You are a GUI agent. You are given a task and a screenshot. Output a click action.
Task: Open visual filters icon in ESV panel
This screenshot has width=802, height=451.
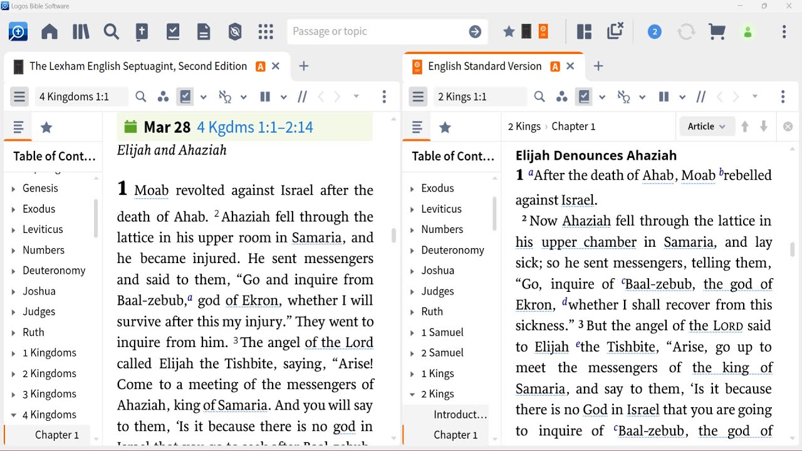coord(561,96)
